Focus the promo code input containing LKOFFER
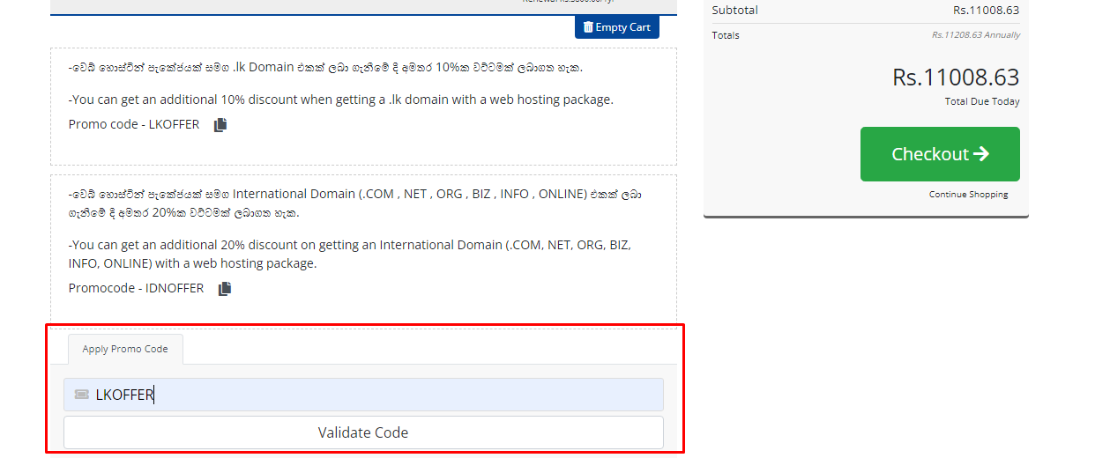Image resolution: width=1110 pixels, height=458 pixels. [x=370, y=395]
